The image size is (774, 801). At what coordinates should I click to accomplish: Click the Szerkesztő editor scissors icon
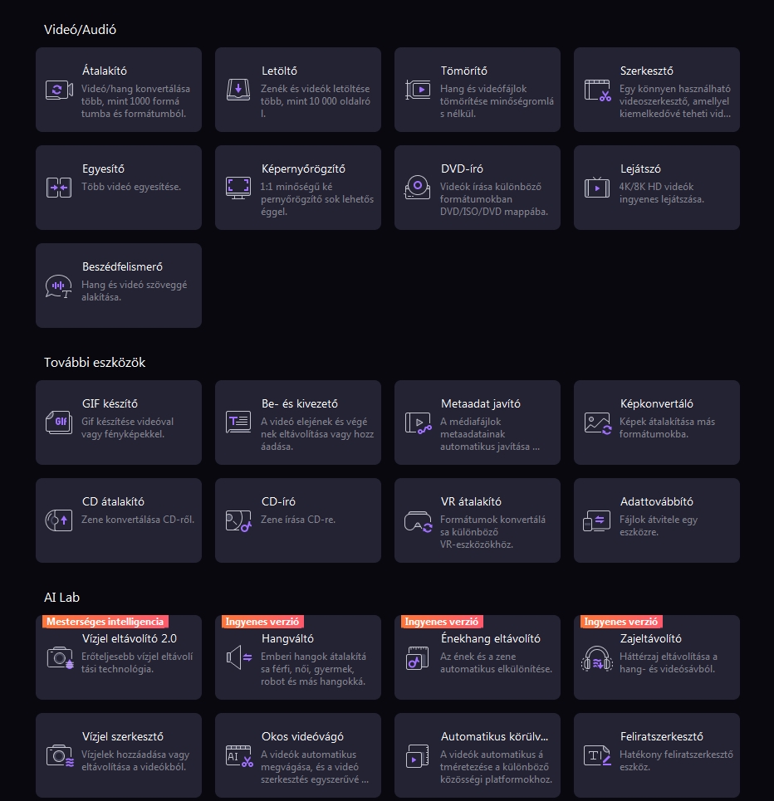pos(597,90)
